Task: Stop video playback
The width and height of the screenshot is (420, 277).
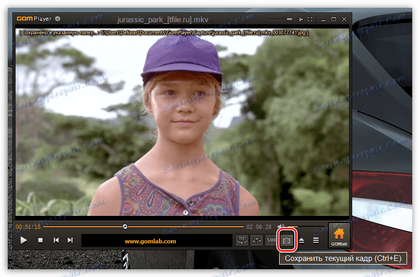Action: point(40,240)
